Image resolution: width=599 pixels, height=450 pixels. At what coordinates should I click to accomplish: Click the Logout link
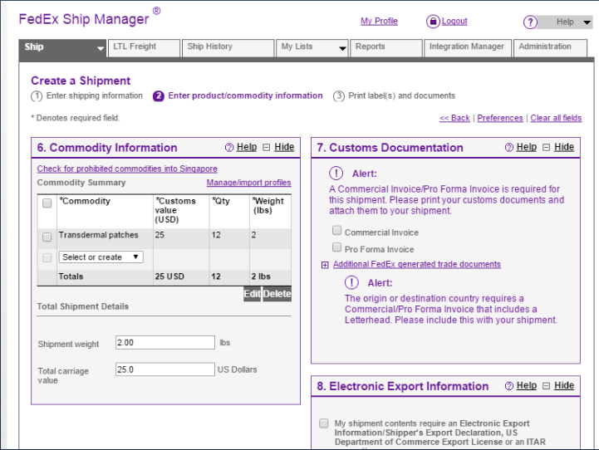click(x=454, y=22)
